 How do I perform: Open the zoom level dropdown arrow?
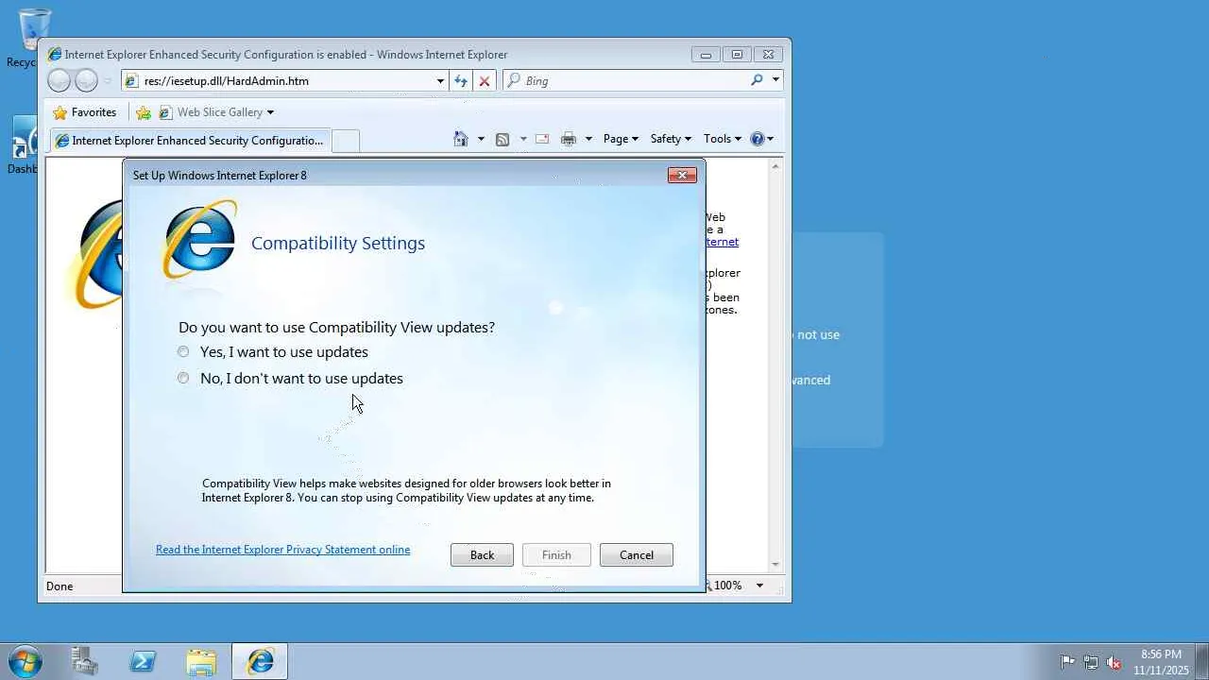pyautogui.click(x=759, y=586)
